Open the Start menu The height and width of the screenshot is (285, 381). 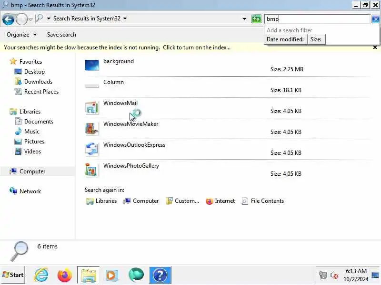tap(13, 275)
